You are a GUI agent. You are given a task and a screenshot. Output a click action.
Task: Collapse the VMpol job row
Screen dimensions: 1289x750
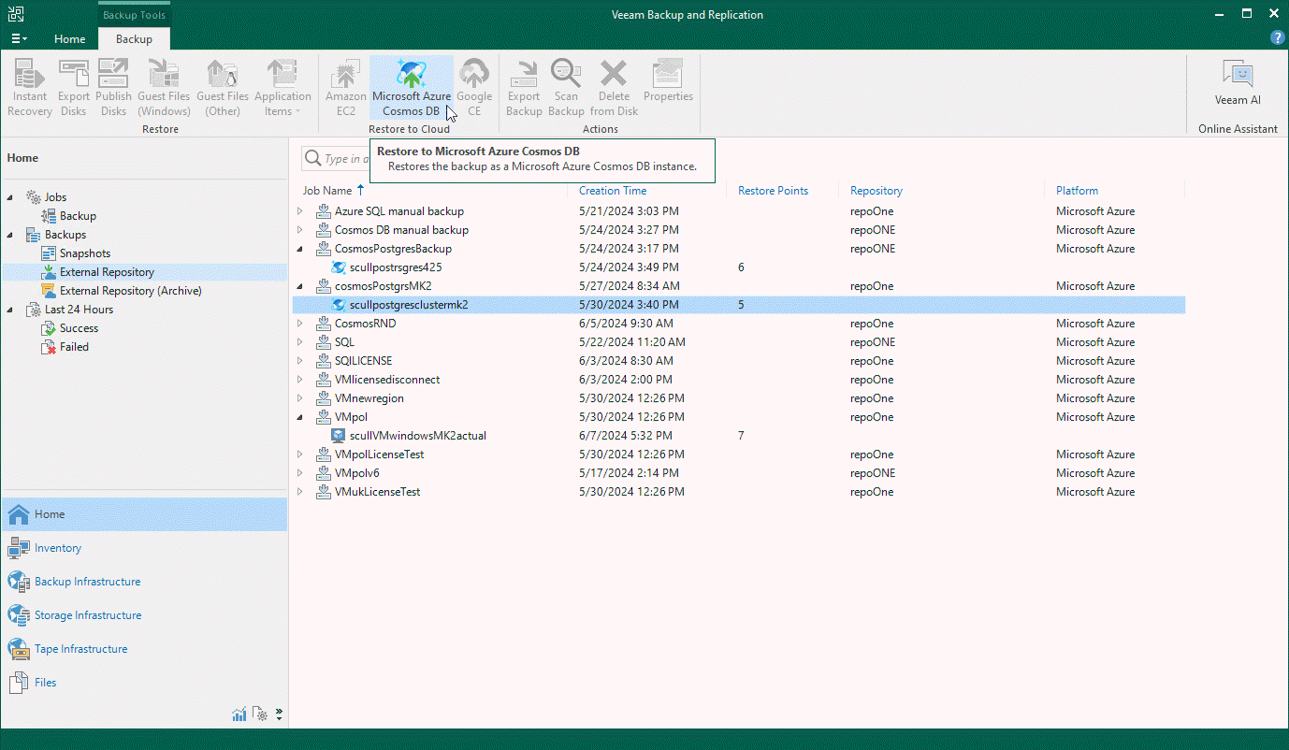coord(300,417)
